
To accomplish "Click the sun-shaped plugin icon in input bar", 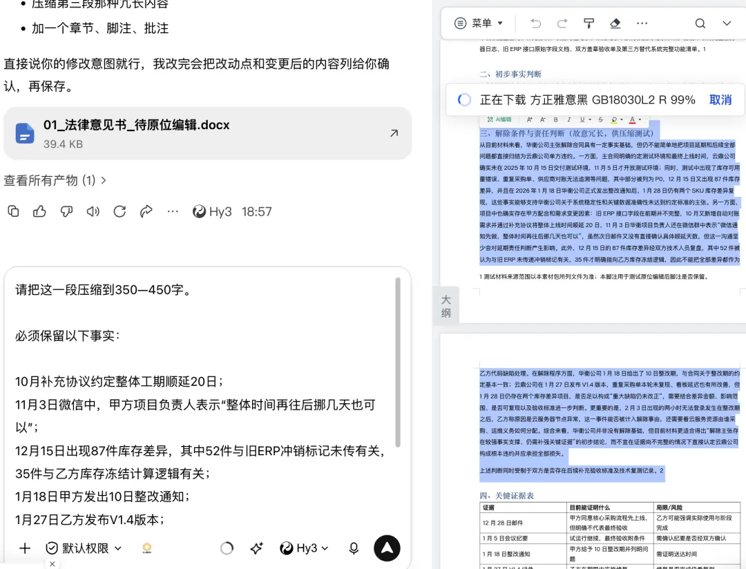I will [x=147, y=548].
